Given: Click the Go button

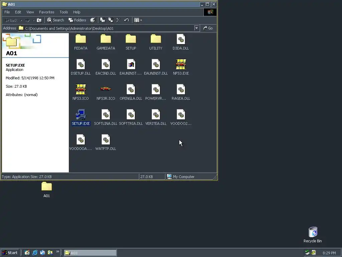Looking at the screenshot, I should point(208,28).
